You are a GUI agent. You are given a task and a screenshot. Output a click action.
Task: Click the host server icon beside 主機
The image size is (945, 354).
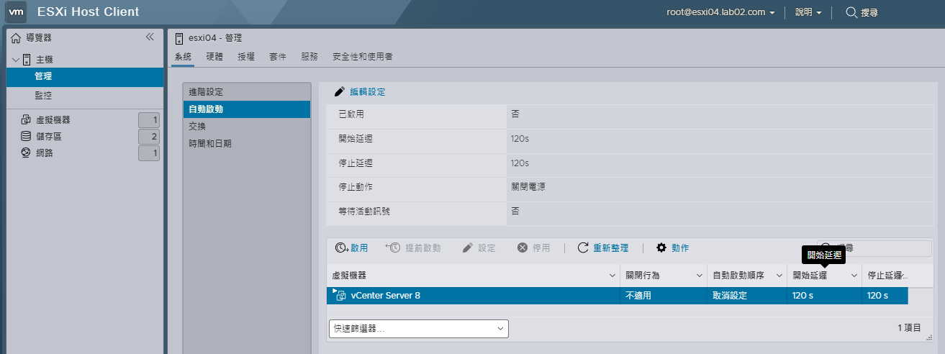pyautogui.click(x=27, y=60)
